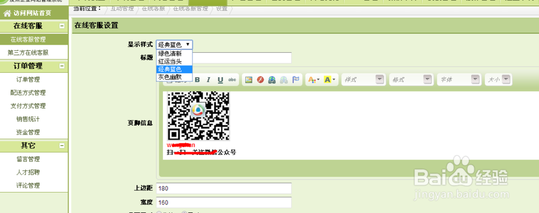
Task: Insert image icon in editor toolbar
Action: coord(249,80)
